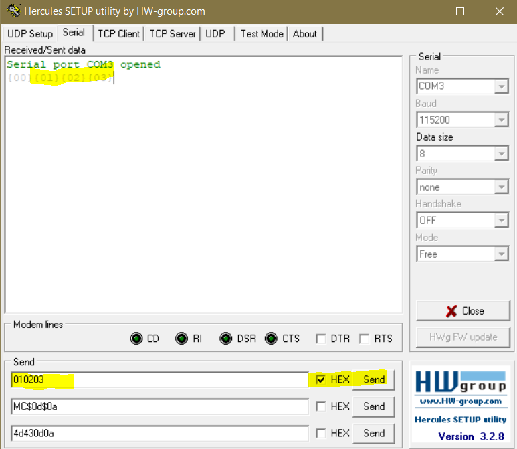
Task: Open the Baud rate dropdown
Action: (502, 120)
